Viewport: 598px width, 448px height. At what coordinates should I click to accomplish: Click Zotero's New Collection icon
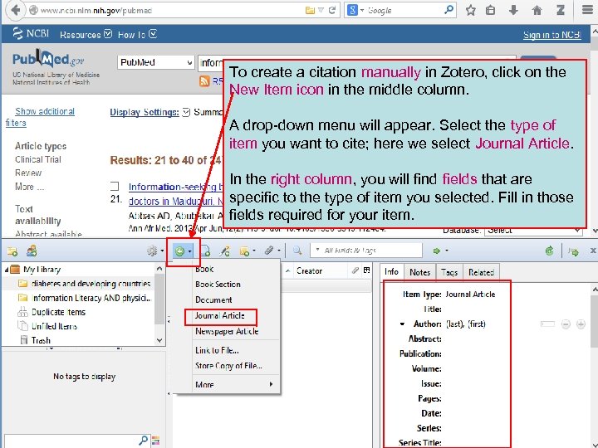click(x=12, y=251)
